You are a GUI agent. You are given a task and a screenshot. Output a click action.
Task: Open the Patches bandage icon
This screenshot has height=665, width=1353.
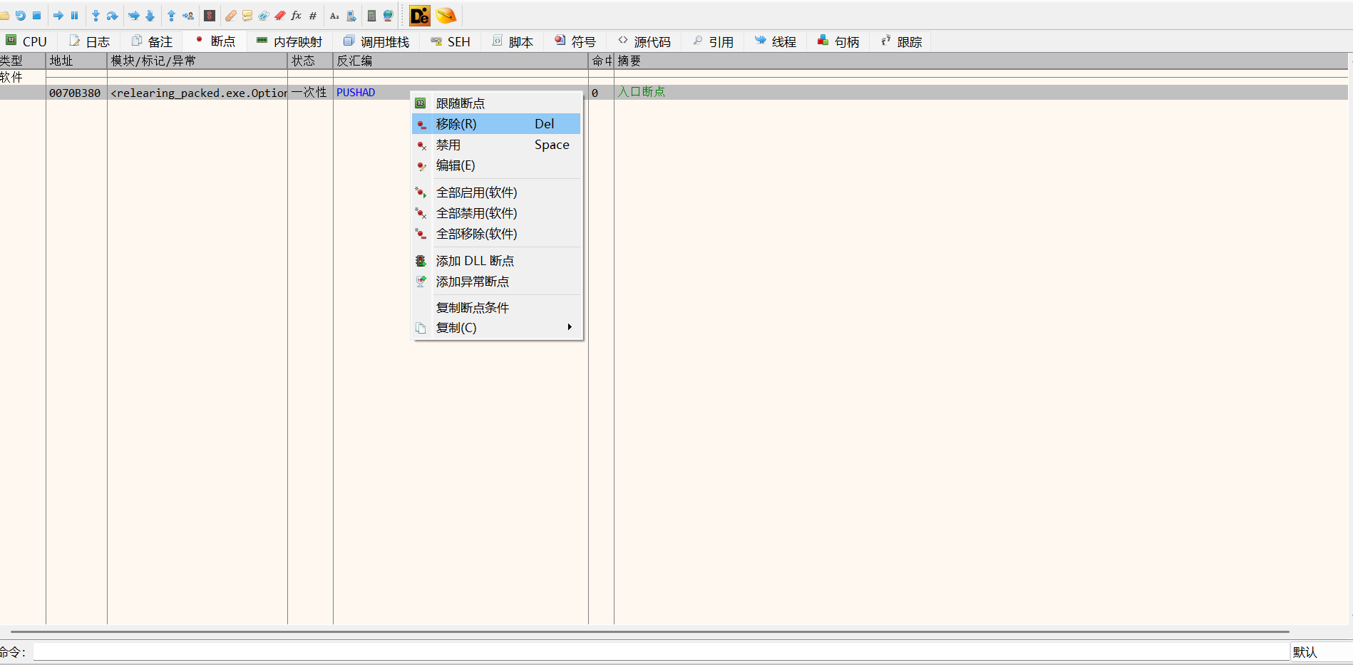pyautogui.click(x=230, y=16)
